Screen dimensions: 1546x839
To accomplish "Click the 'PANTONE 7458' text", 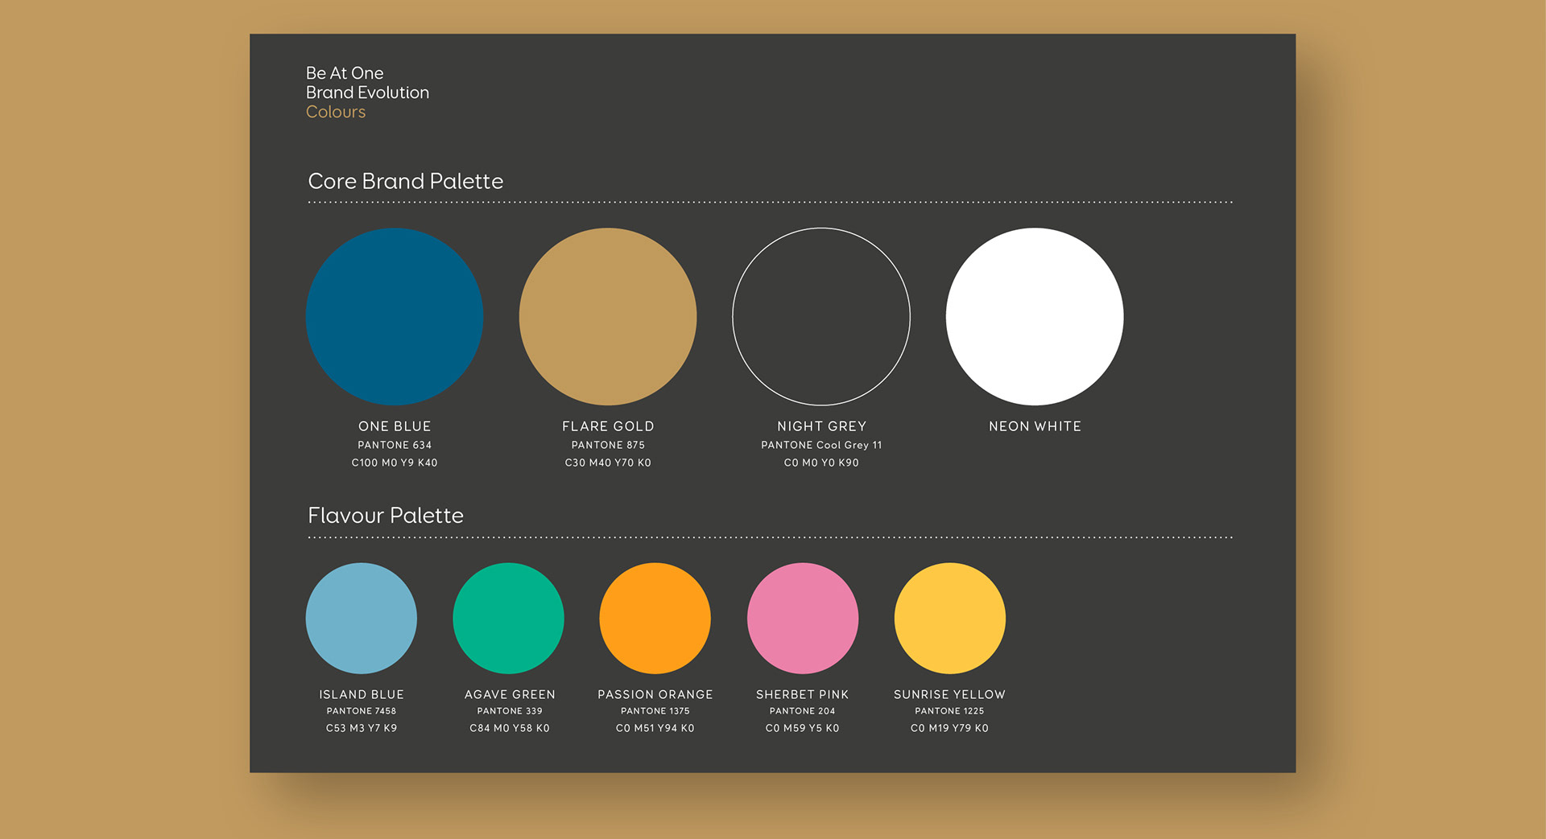I will coord(362,711).
